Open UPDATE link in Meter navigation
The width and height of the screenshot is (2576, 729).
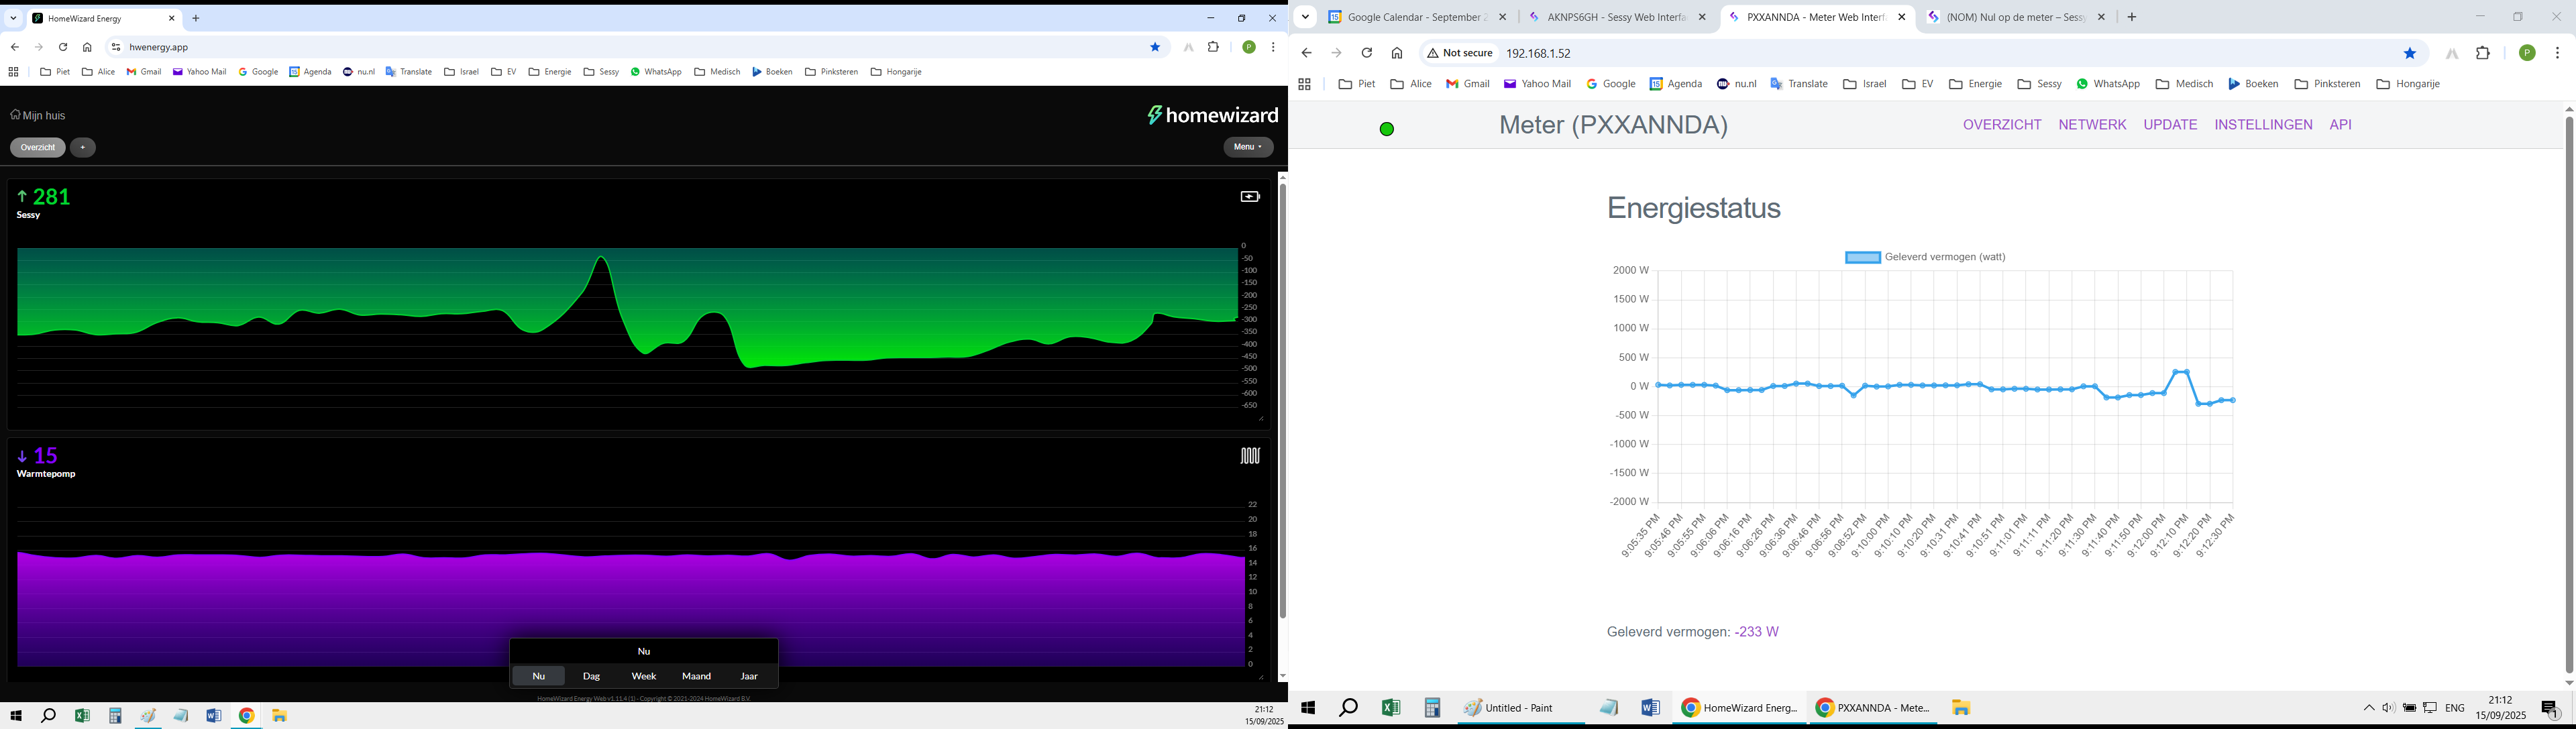pyautogui.click(x=2170, y=125)
